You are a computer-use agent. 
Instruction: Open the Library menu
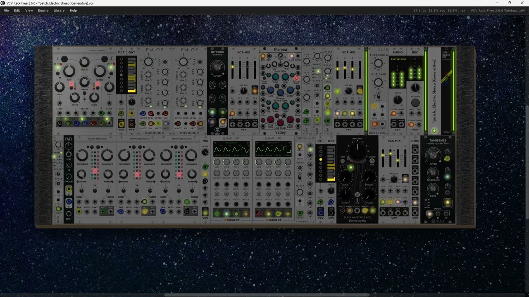59,10
